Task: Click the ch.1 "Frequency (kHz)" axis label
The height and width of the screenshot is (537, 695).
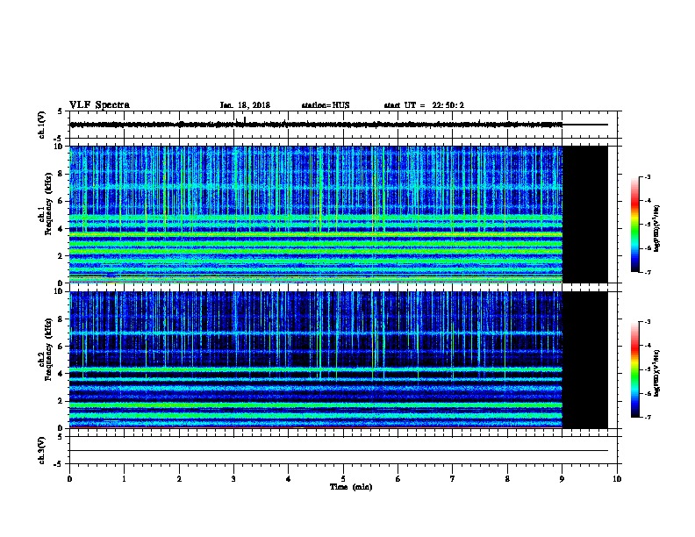Action: [48, 204]
